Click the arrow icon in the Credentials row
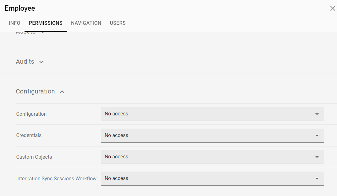Image resolution: width=337 pixels, height=196 pixels. point(317,136)
